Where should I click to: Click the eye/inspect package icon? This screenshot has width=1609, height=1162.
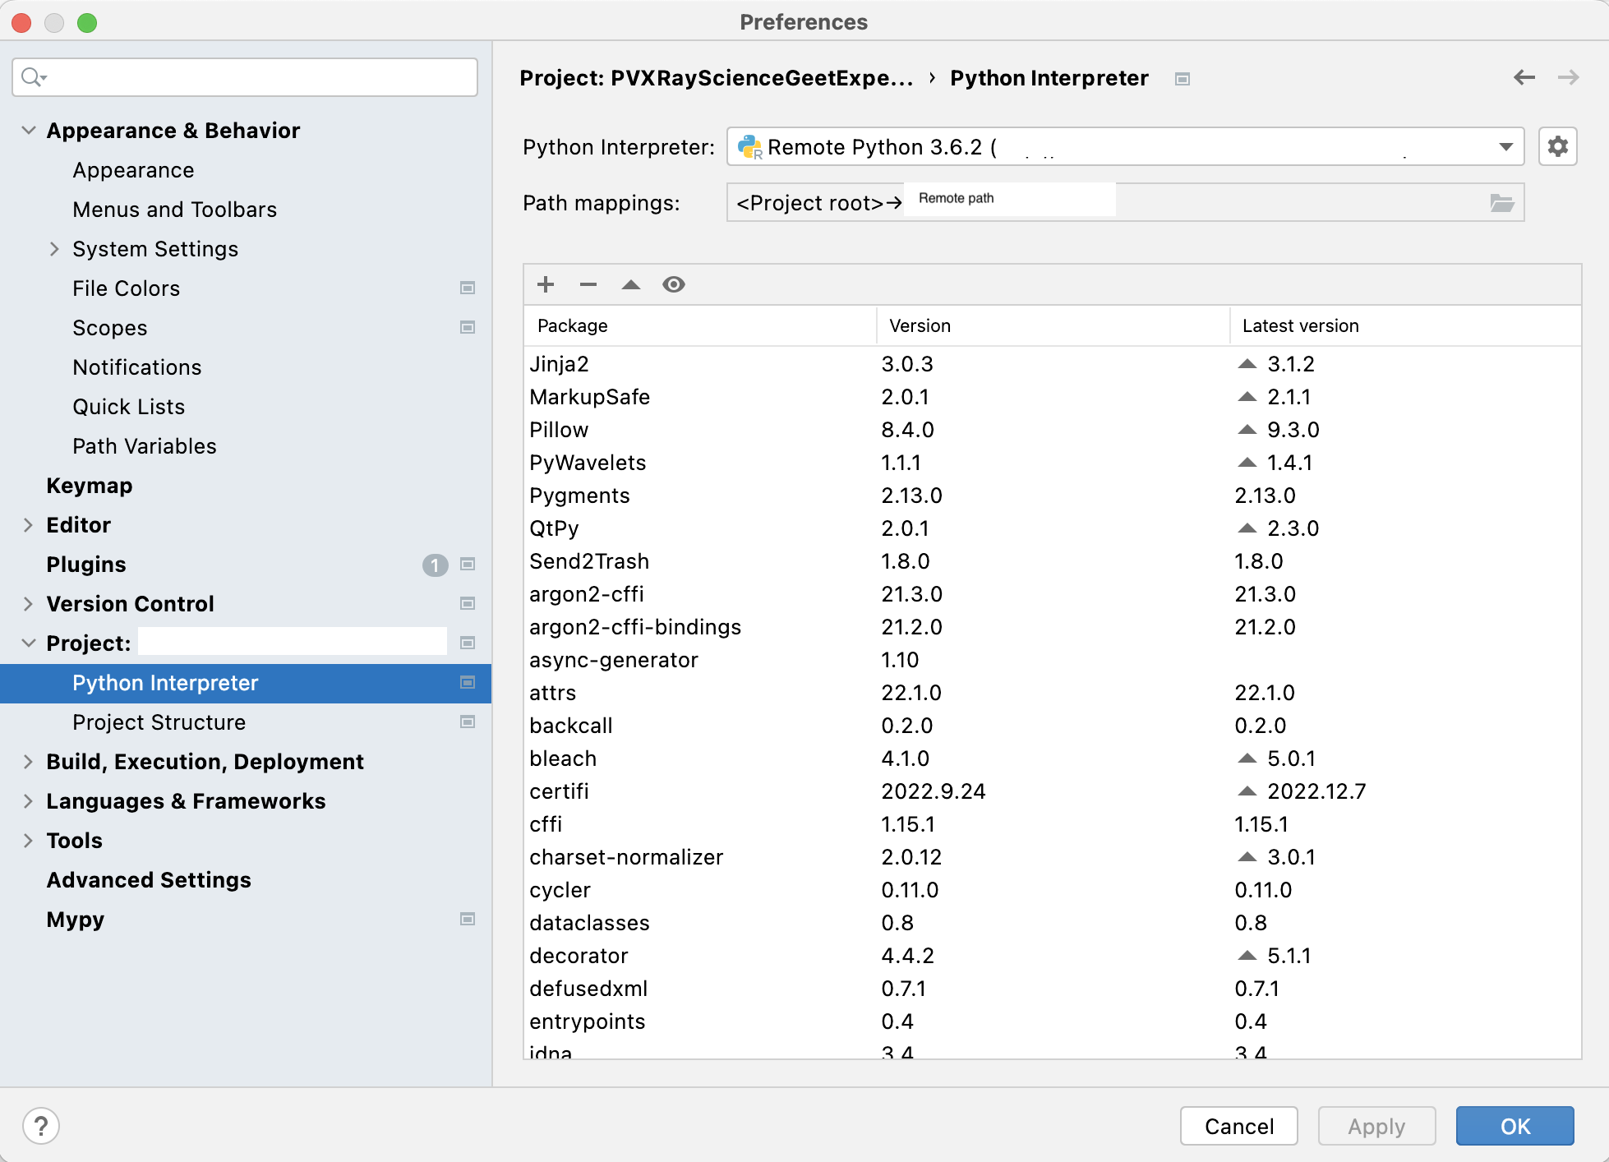675,285
